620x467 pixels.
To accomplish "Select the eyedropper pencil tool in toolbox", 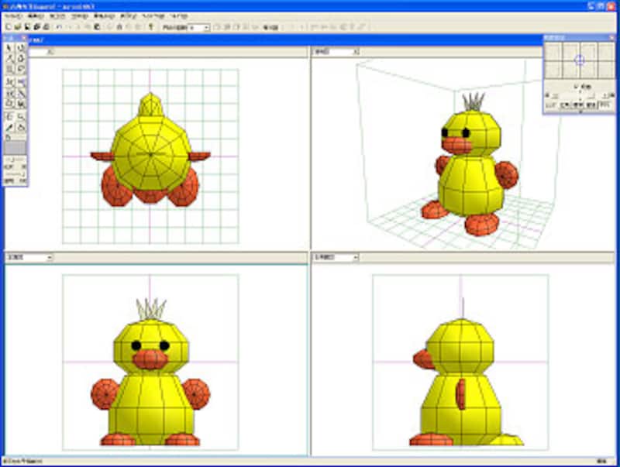I will pyautogui.click(x=9, y=127).
